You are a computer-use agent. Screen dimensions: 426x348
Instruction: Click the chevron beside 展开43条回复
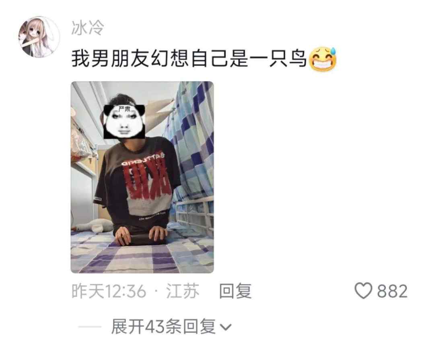226,327
